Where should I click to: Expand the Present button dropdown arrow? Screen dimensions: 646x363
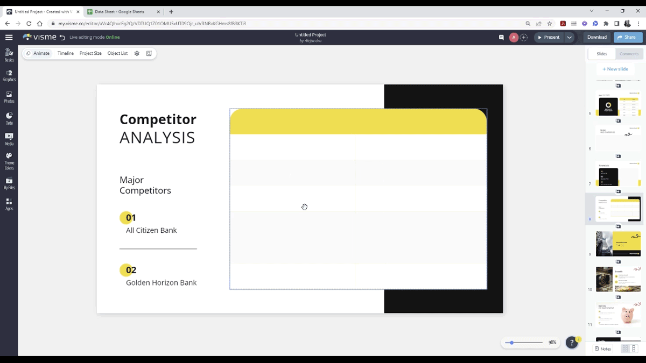click(568, 38)
